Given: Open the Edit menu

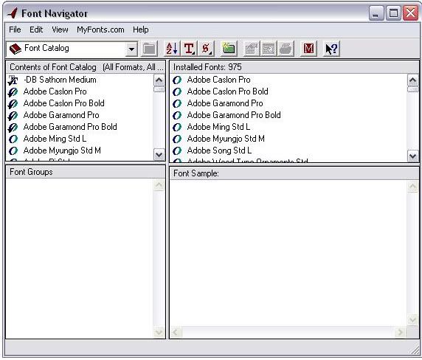Looking at the screenshot, I should point(36,30).
